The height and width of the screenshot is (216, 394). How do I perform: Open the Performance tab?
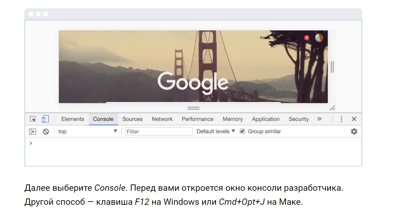[197, 119]
